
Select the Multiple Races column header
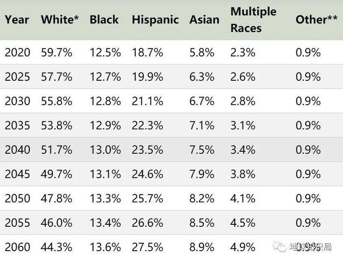[253, 20]
